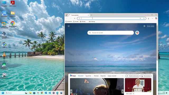Select the yellow folder desktop icon
The image size is (169, 95).
pyautogui.click(x=13, y=14)
